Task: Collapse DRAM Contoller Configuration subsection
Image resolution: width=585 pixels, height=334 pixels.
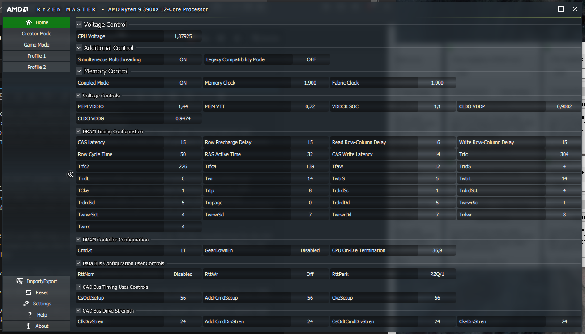Action: click(x=79, y=240)
